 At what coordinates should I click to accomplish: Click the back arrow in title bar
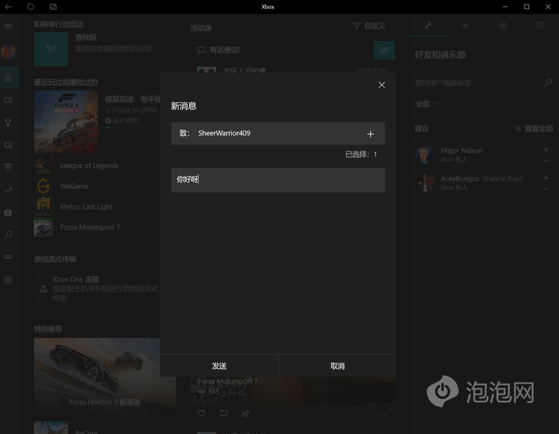click(8, 7)
